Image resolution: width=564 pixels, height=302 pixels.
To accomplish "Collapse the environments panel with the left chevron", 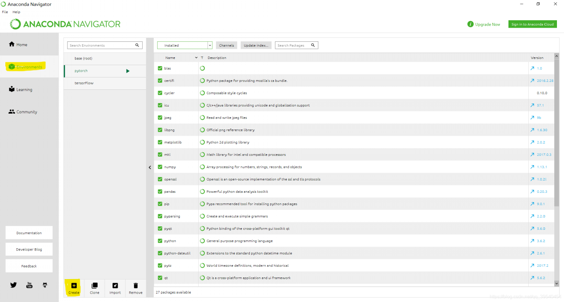I will [x=150, y=167].
